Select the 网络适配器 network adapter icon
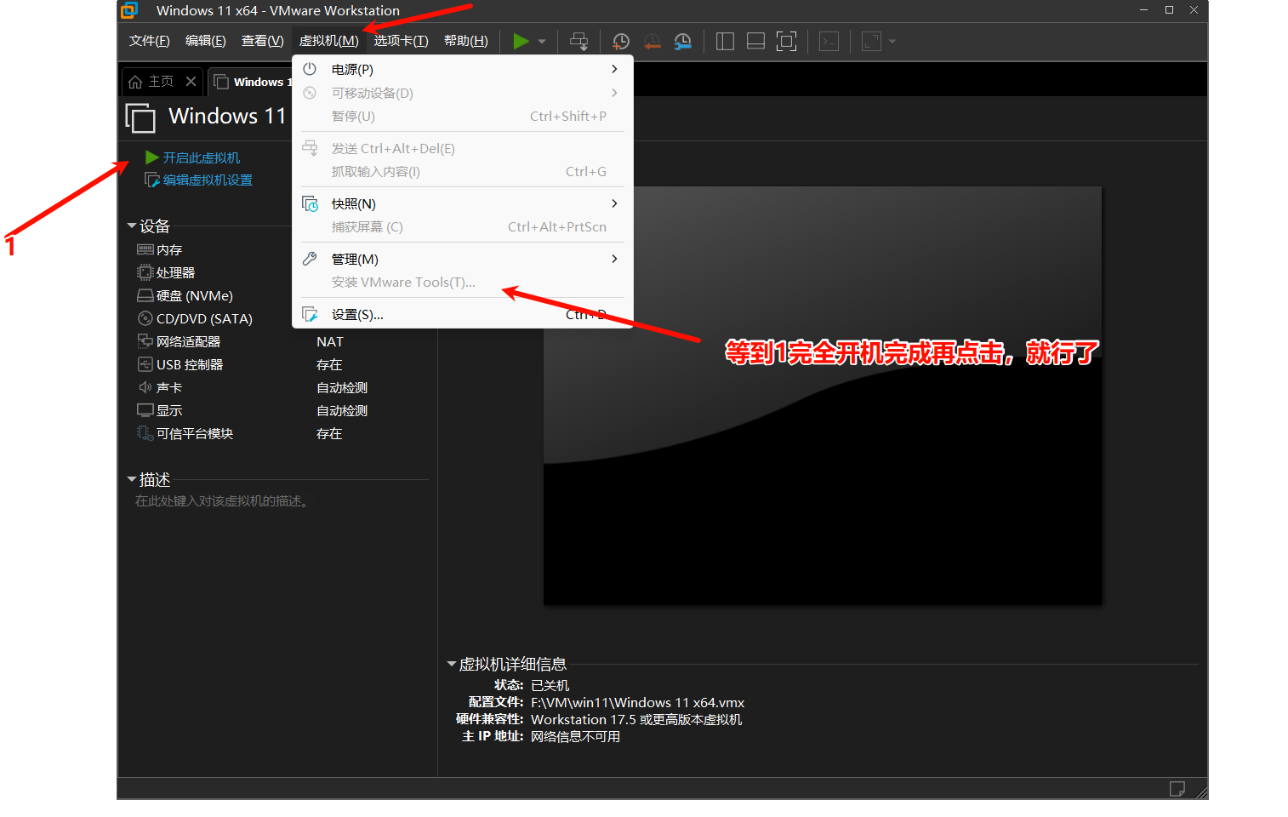Image resolution: width=1288 pixels, height=817 pixels. click(145, 341)
